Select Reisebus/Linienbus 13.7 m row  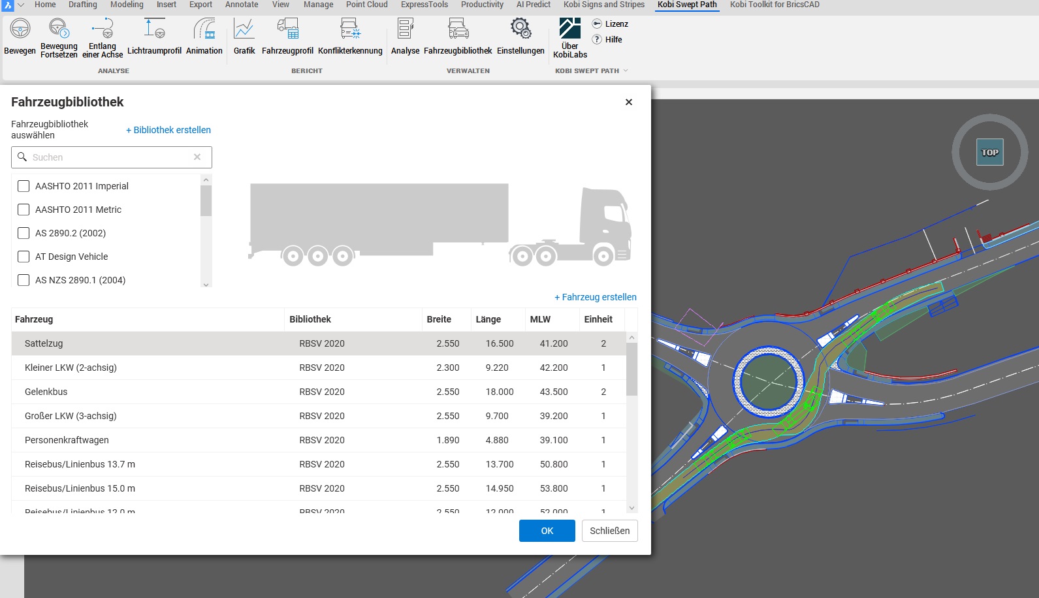[319, 464]
